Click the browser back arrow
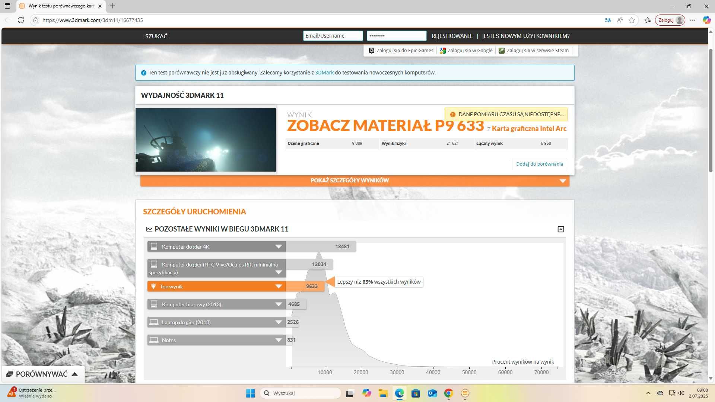Viewport: 715px width, 402px height. (7, 20)
